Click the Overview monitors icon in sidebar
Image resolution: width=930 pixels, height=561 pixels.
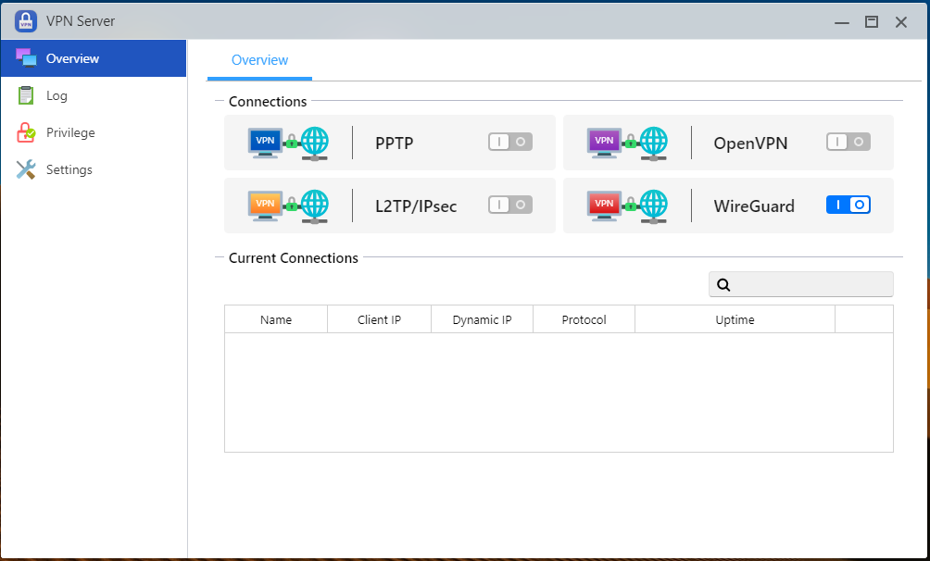(26, 58)
